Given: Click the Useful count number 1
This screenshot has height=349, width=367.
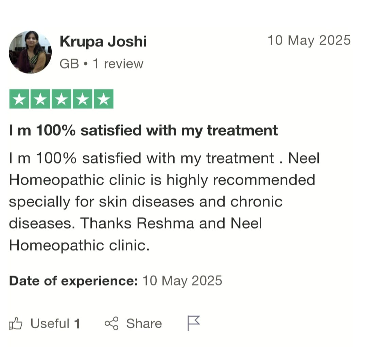Looking at the screenshot, I should [77, 324].
